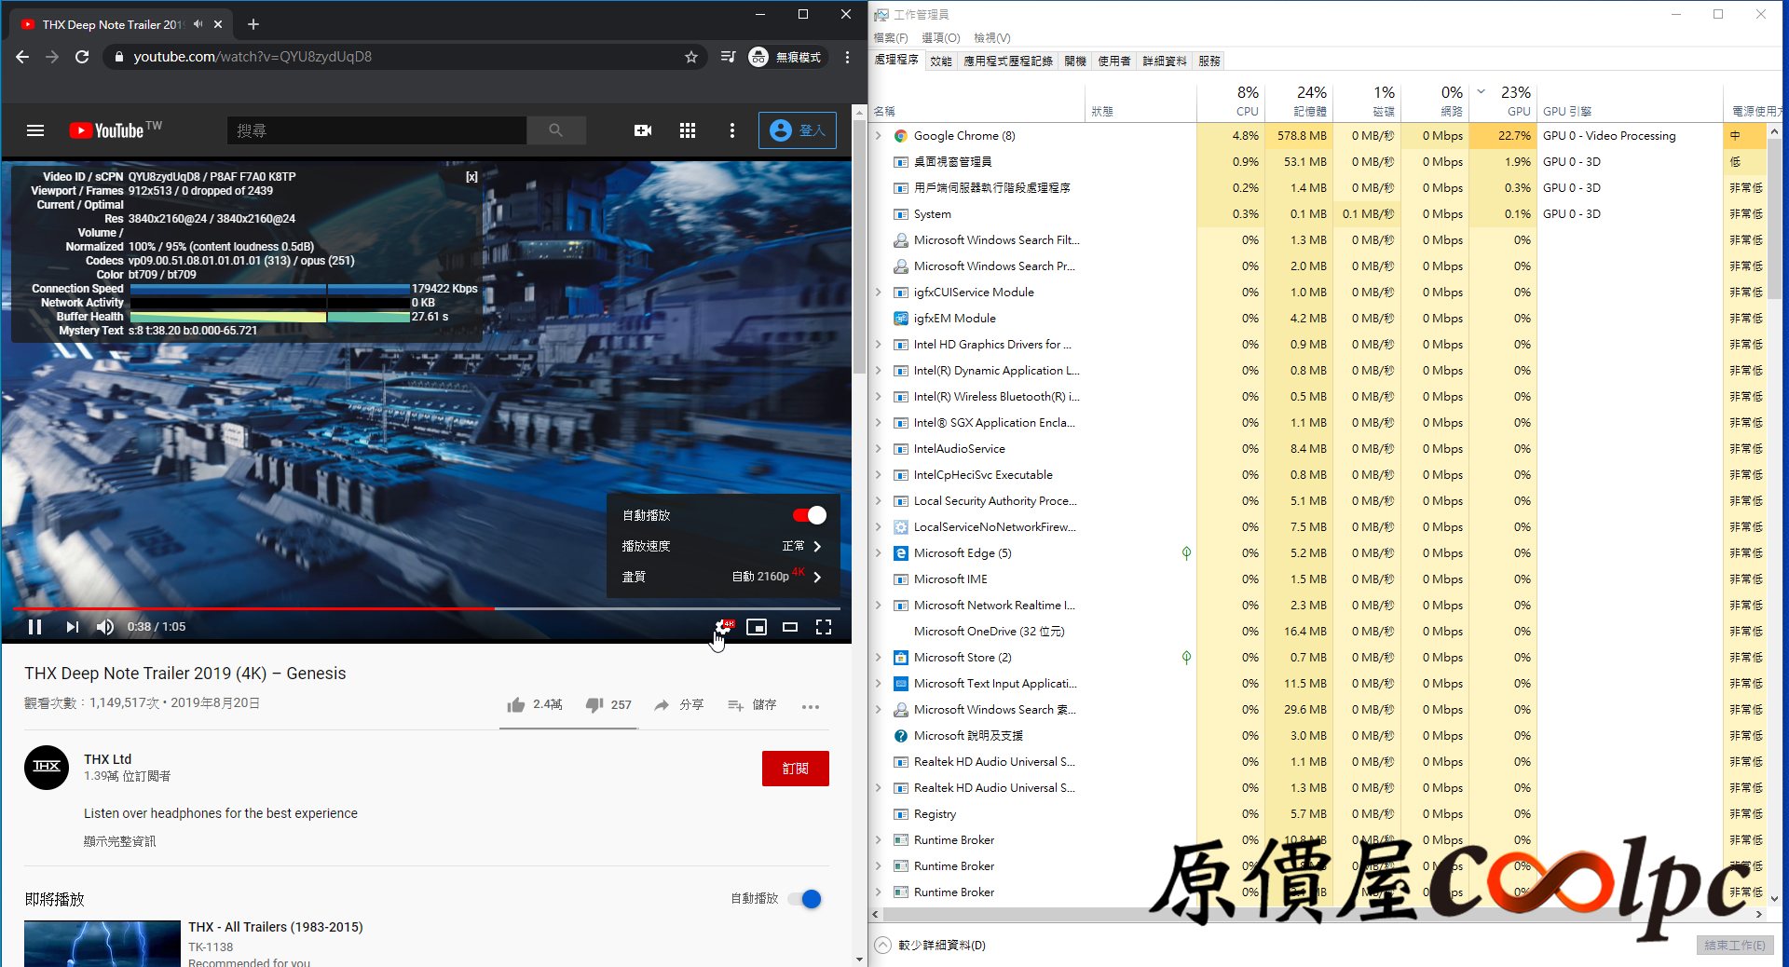The image size is (1789, 967).
Task: Expand Microsoft Store process group
Action: click(x=879, y=658)
